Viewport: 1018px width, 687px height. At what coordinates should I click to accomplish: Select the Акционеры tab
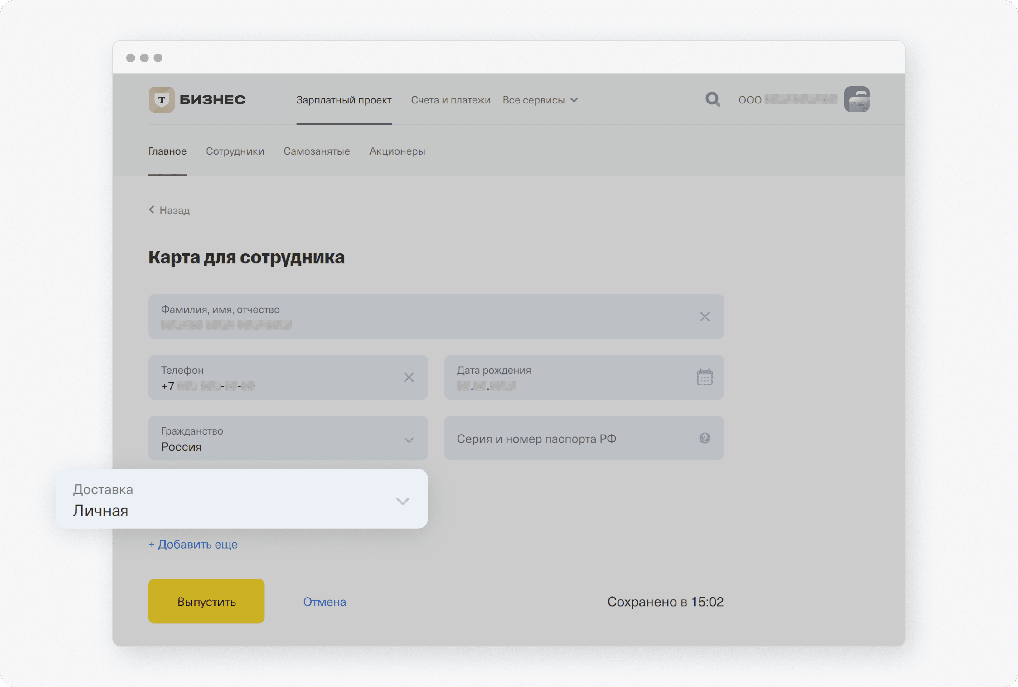coord(397,151)
